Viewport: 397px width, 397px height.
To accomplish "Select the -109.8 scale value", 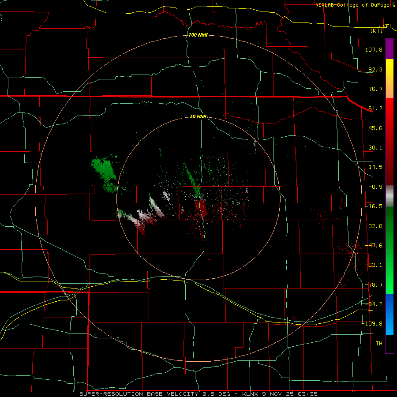I will tap(372, 324).
